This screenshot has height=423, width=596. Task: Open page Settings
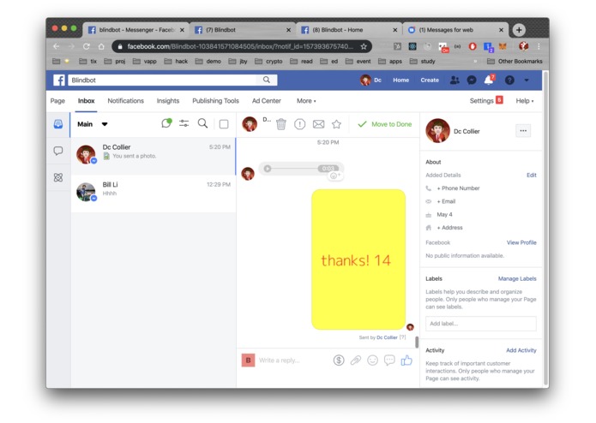(x=482, y=101)
